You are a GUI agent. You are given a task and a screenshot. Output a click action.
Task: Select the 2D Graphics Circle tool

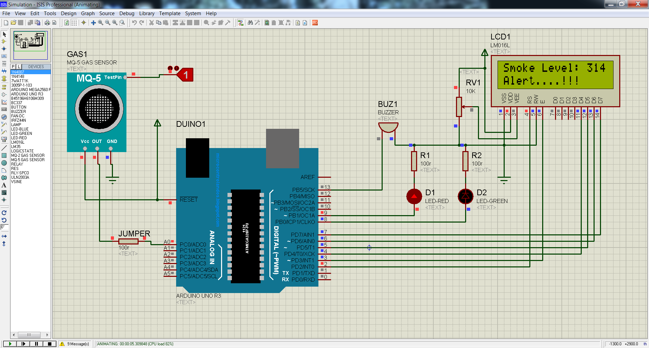click(x=4, y=163)
